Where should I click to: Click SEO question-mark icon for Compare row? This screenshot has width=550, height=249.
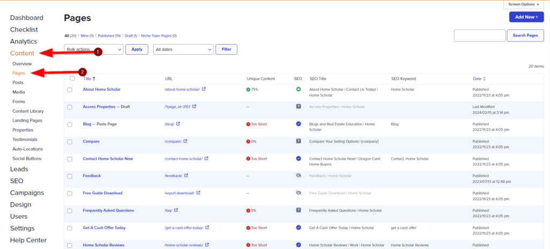[299, 141]
